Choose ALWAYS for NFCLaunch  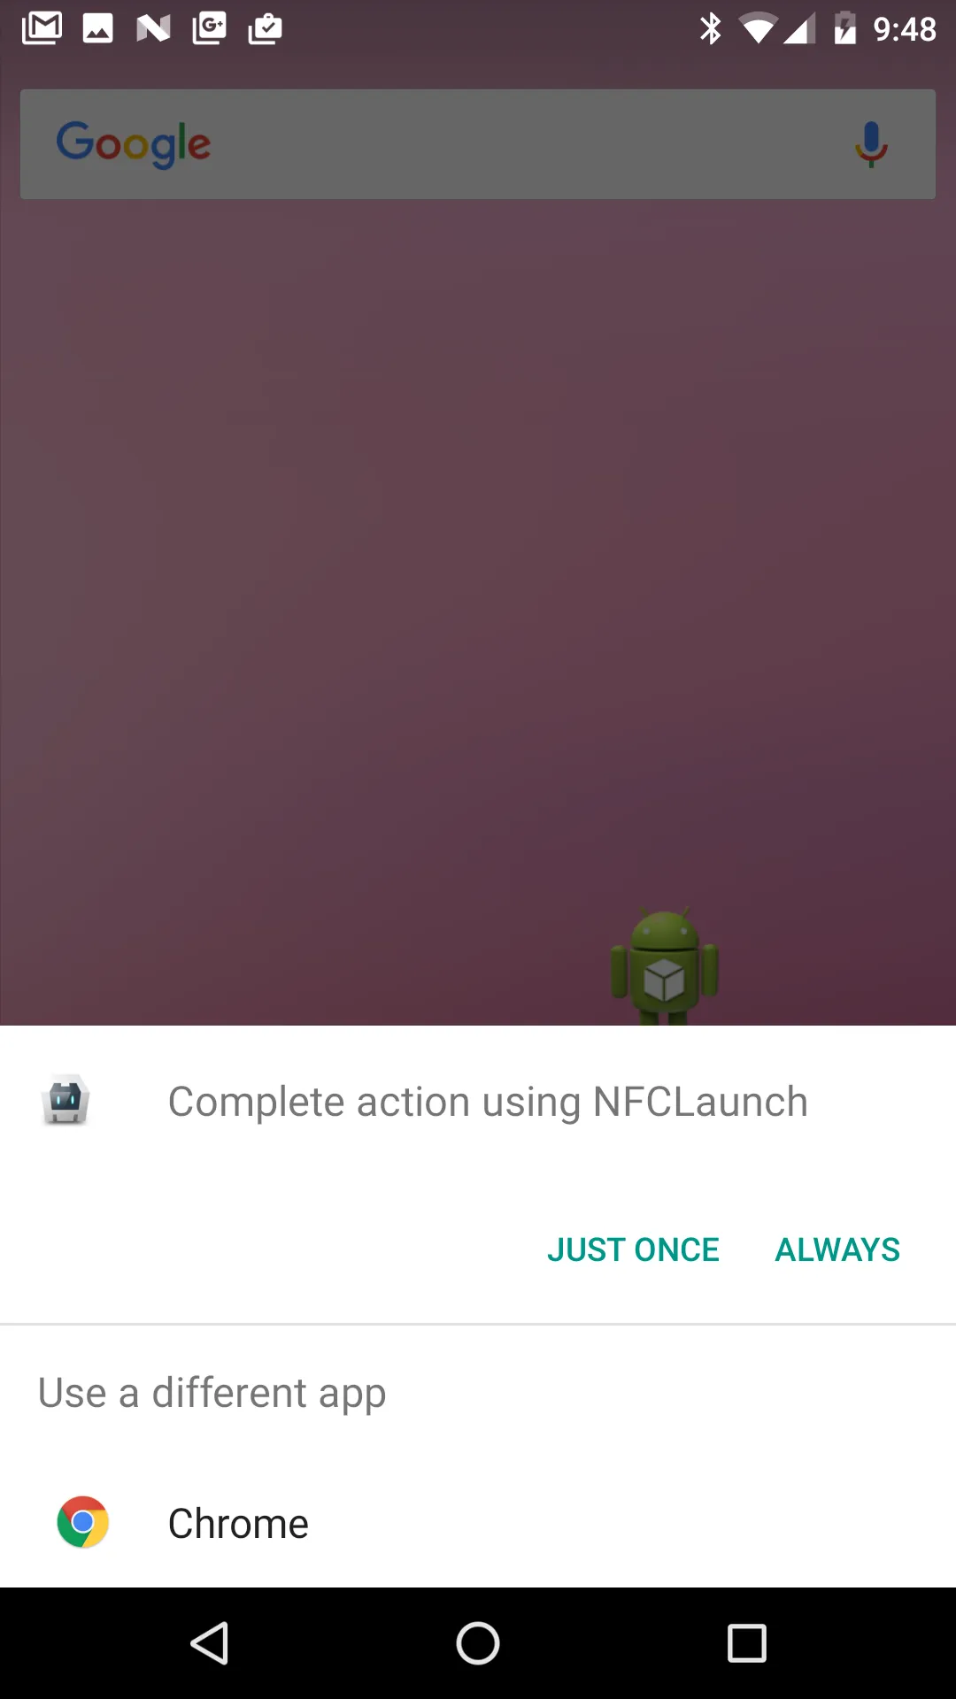pos(837,1249)
